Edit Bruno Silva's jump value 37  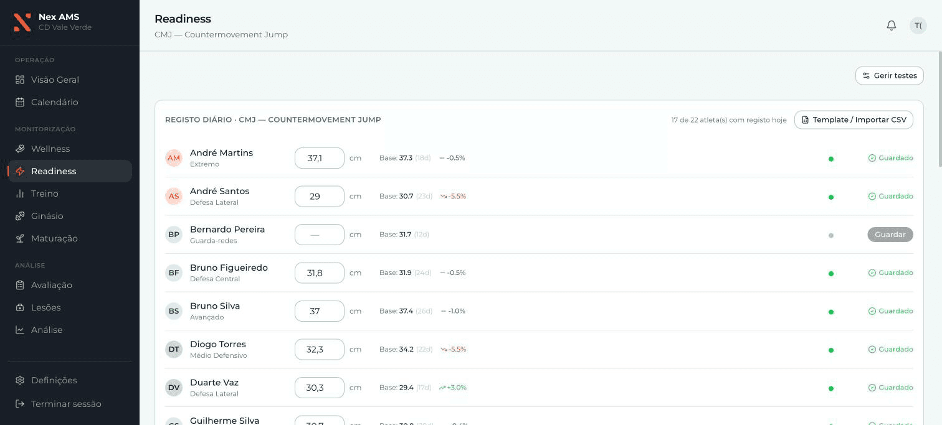(x=320, y=311)
